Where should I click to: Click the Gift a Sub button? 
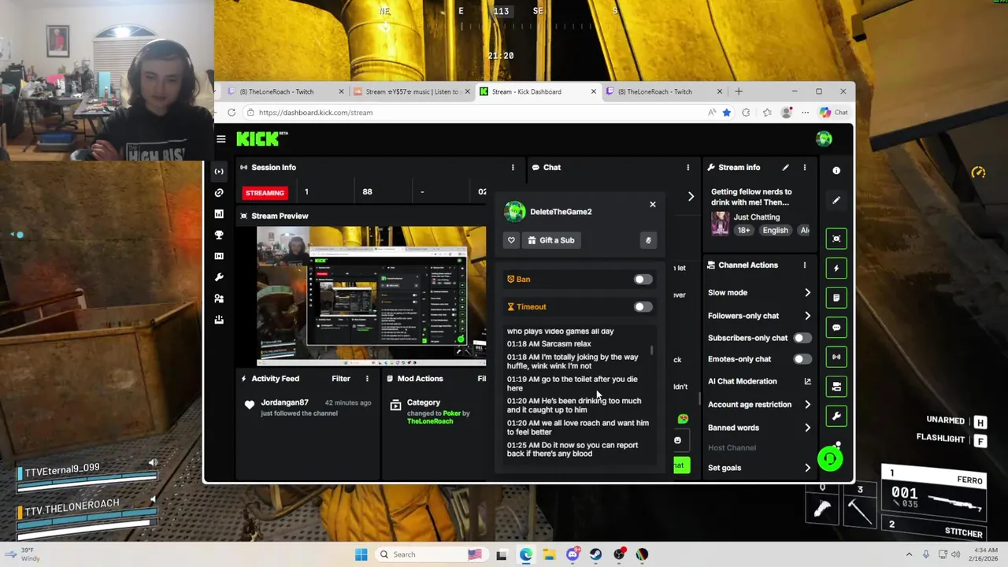[x=551, y=240]
